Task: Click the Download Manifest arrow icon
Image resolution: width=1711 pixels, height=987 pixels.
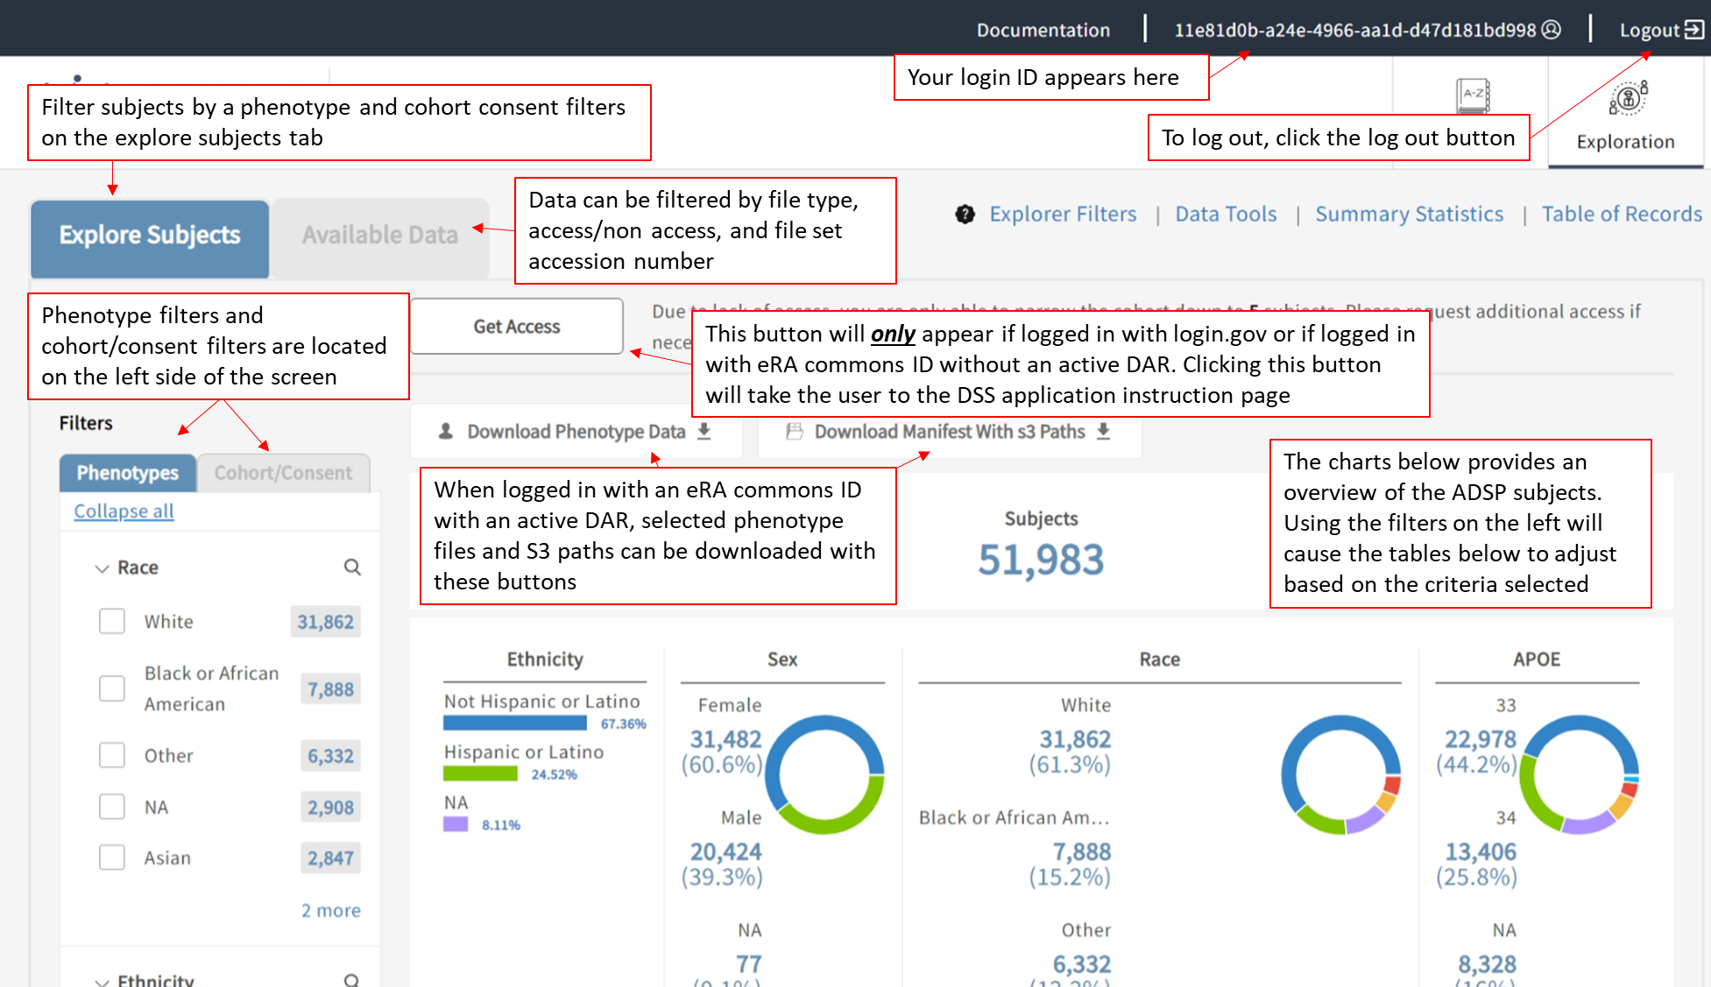Action: [1104, 431]
